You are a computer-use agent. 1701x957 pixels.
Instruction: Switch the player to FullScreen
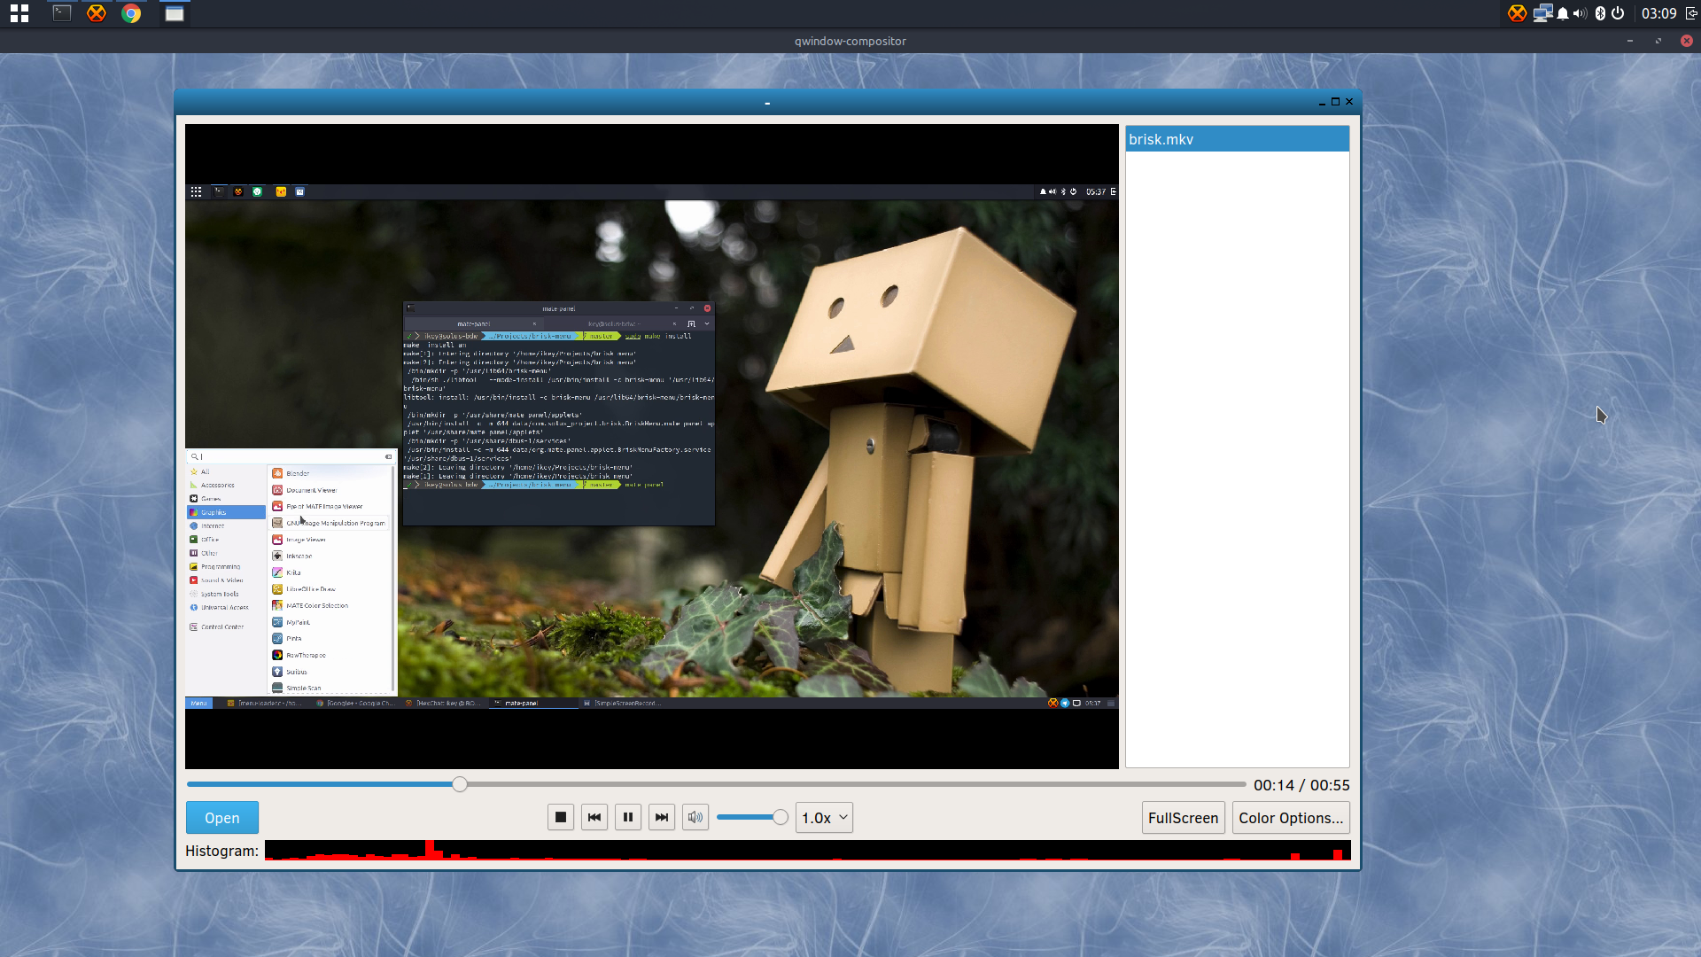(1183, 817)
